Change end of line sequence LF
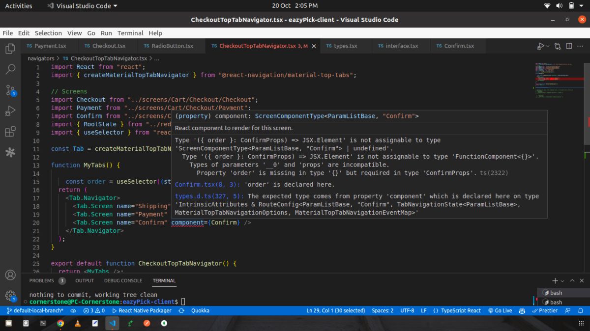Screen dimensions: 590x331 pyautogui.click(x=424, y=310)
